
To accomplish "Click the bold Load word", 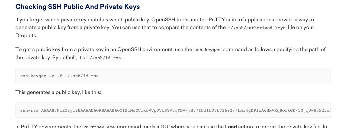I will pos(231,126).
